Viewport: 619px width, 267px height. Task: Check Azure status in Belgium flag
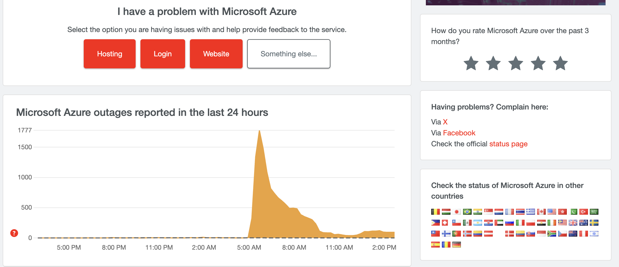[x=435, y=212]
